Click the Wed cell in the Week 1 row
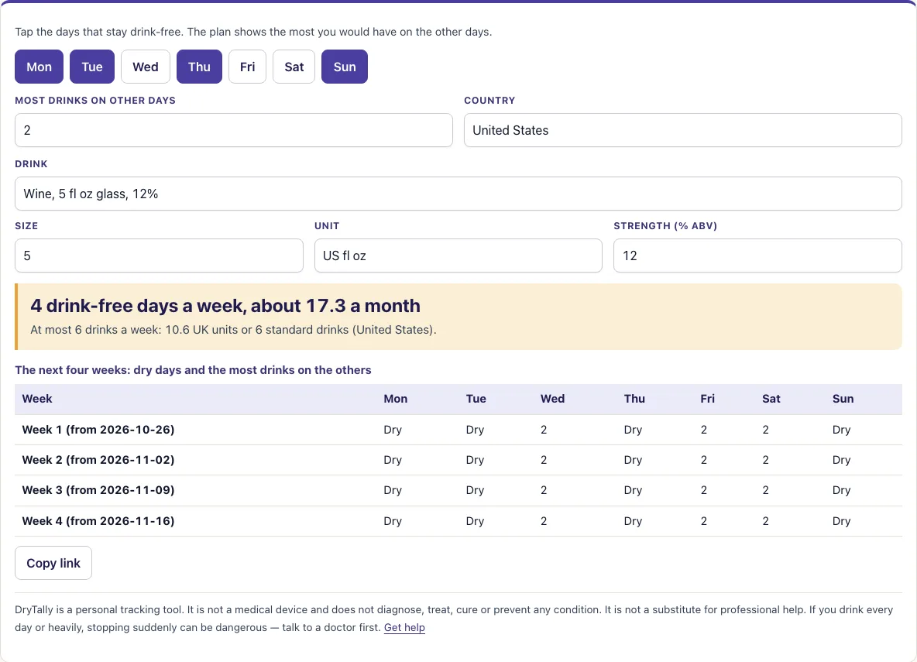917x662 pixels. click(x=544, y=430)
